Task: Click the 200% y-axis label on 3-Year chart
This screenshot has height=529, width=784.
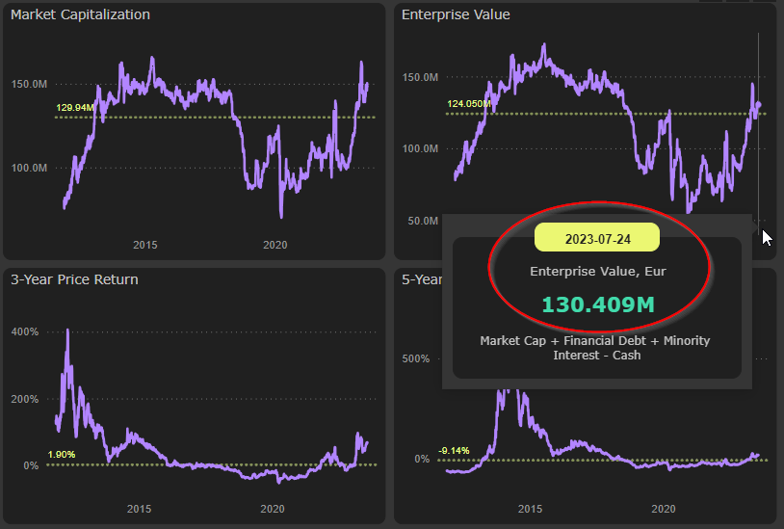Action: pos(26,399)
